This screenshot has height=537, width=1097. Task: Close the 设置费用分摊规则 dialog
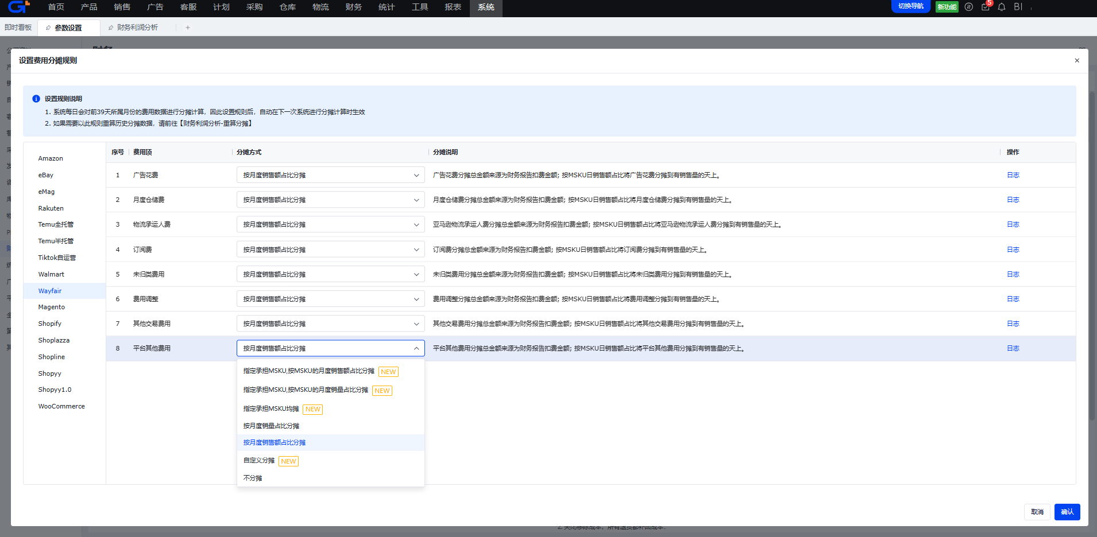pyautogui.click(x=1077, y=60)
